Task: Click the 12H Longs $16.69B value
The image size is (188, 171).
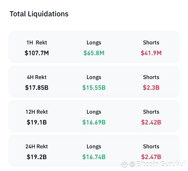Action: (94, 122)
